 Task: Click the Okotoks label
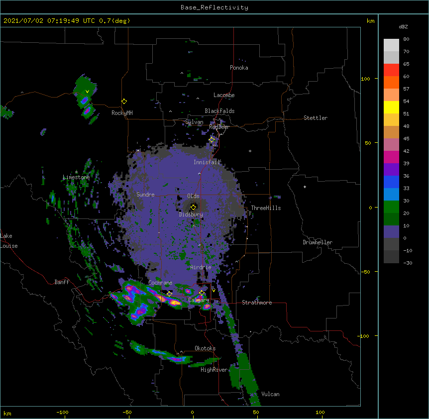pos(205,348)
